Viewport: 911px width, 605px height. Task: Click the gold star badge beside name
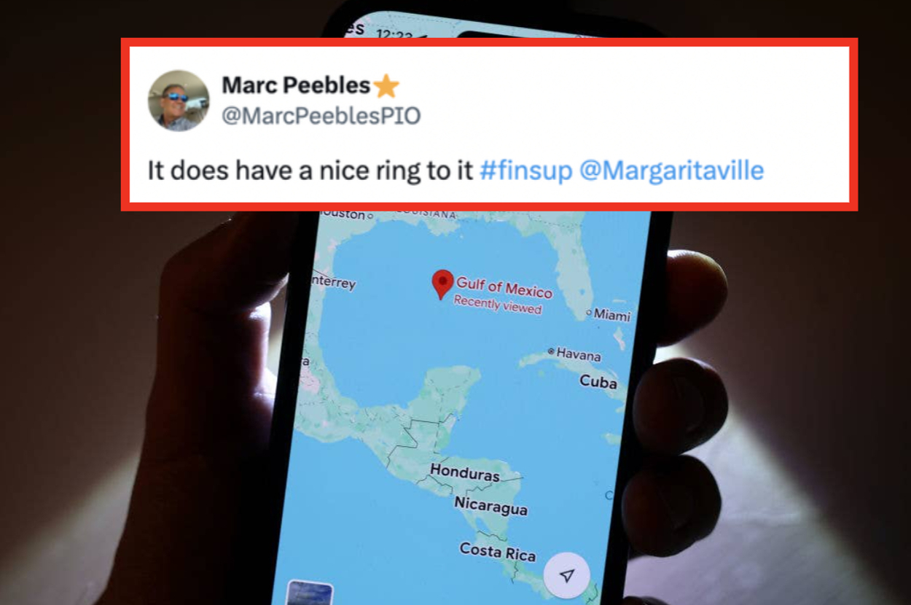(x=386, y=86)
